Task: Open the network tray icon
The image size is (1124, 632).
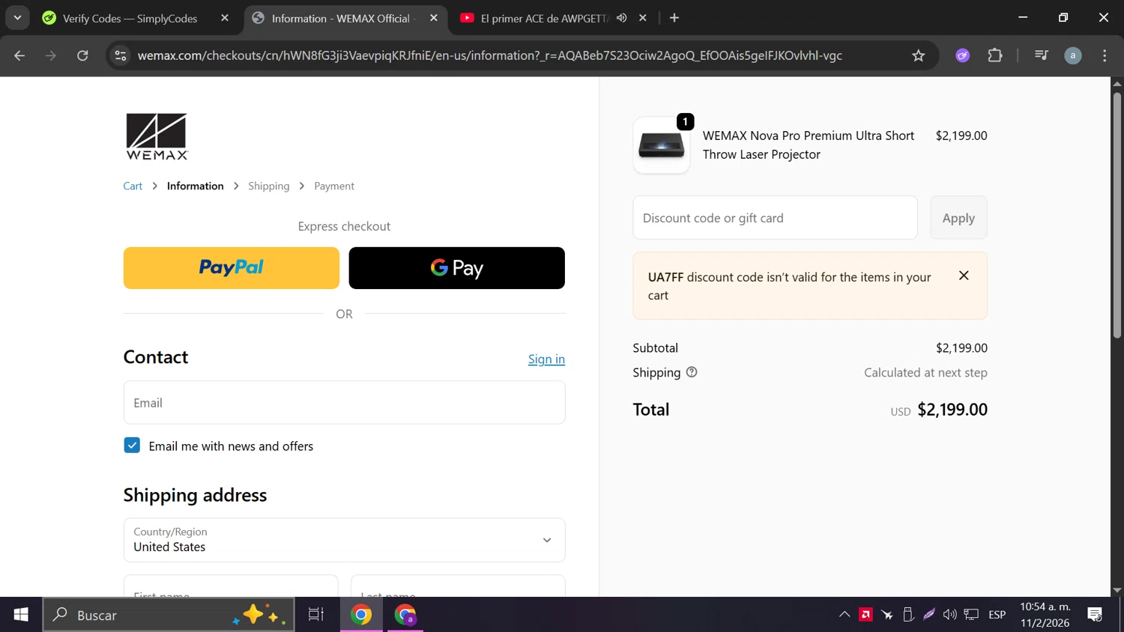Action: pos(972,615)
